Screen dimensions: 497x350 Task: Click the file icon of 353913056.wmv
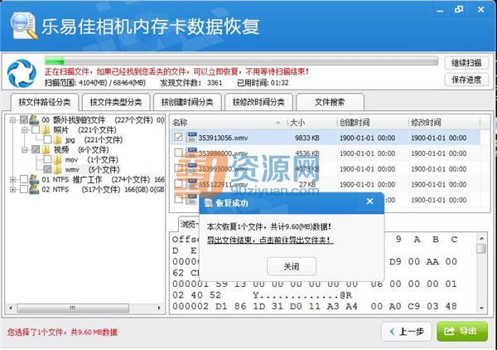pos(191,137)
